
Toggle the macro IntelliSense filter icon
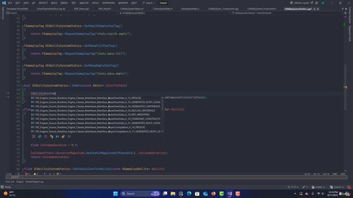point(57,136)
